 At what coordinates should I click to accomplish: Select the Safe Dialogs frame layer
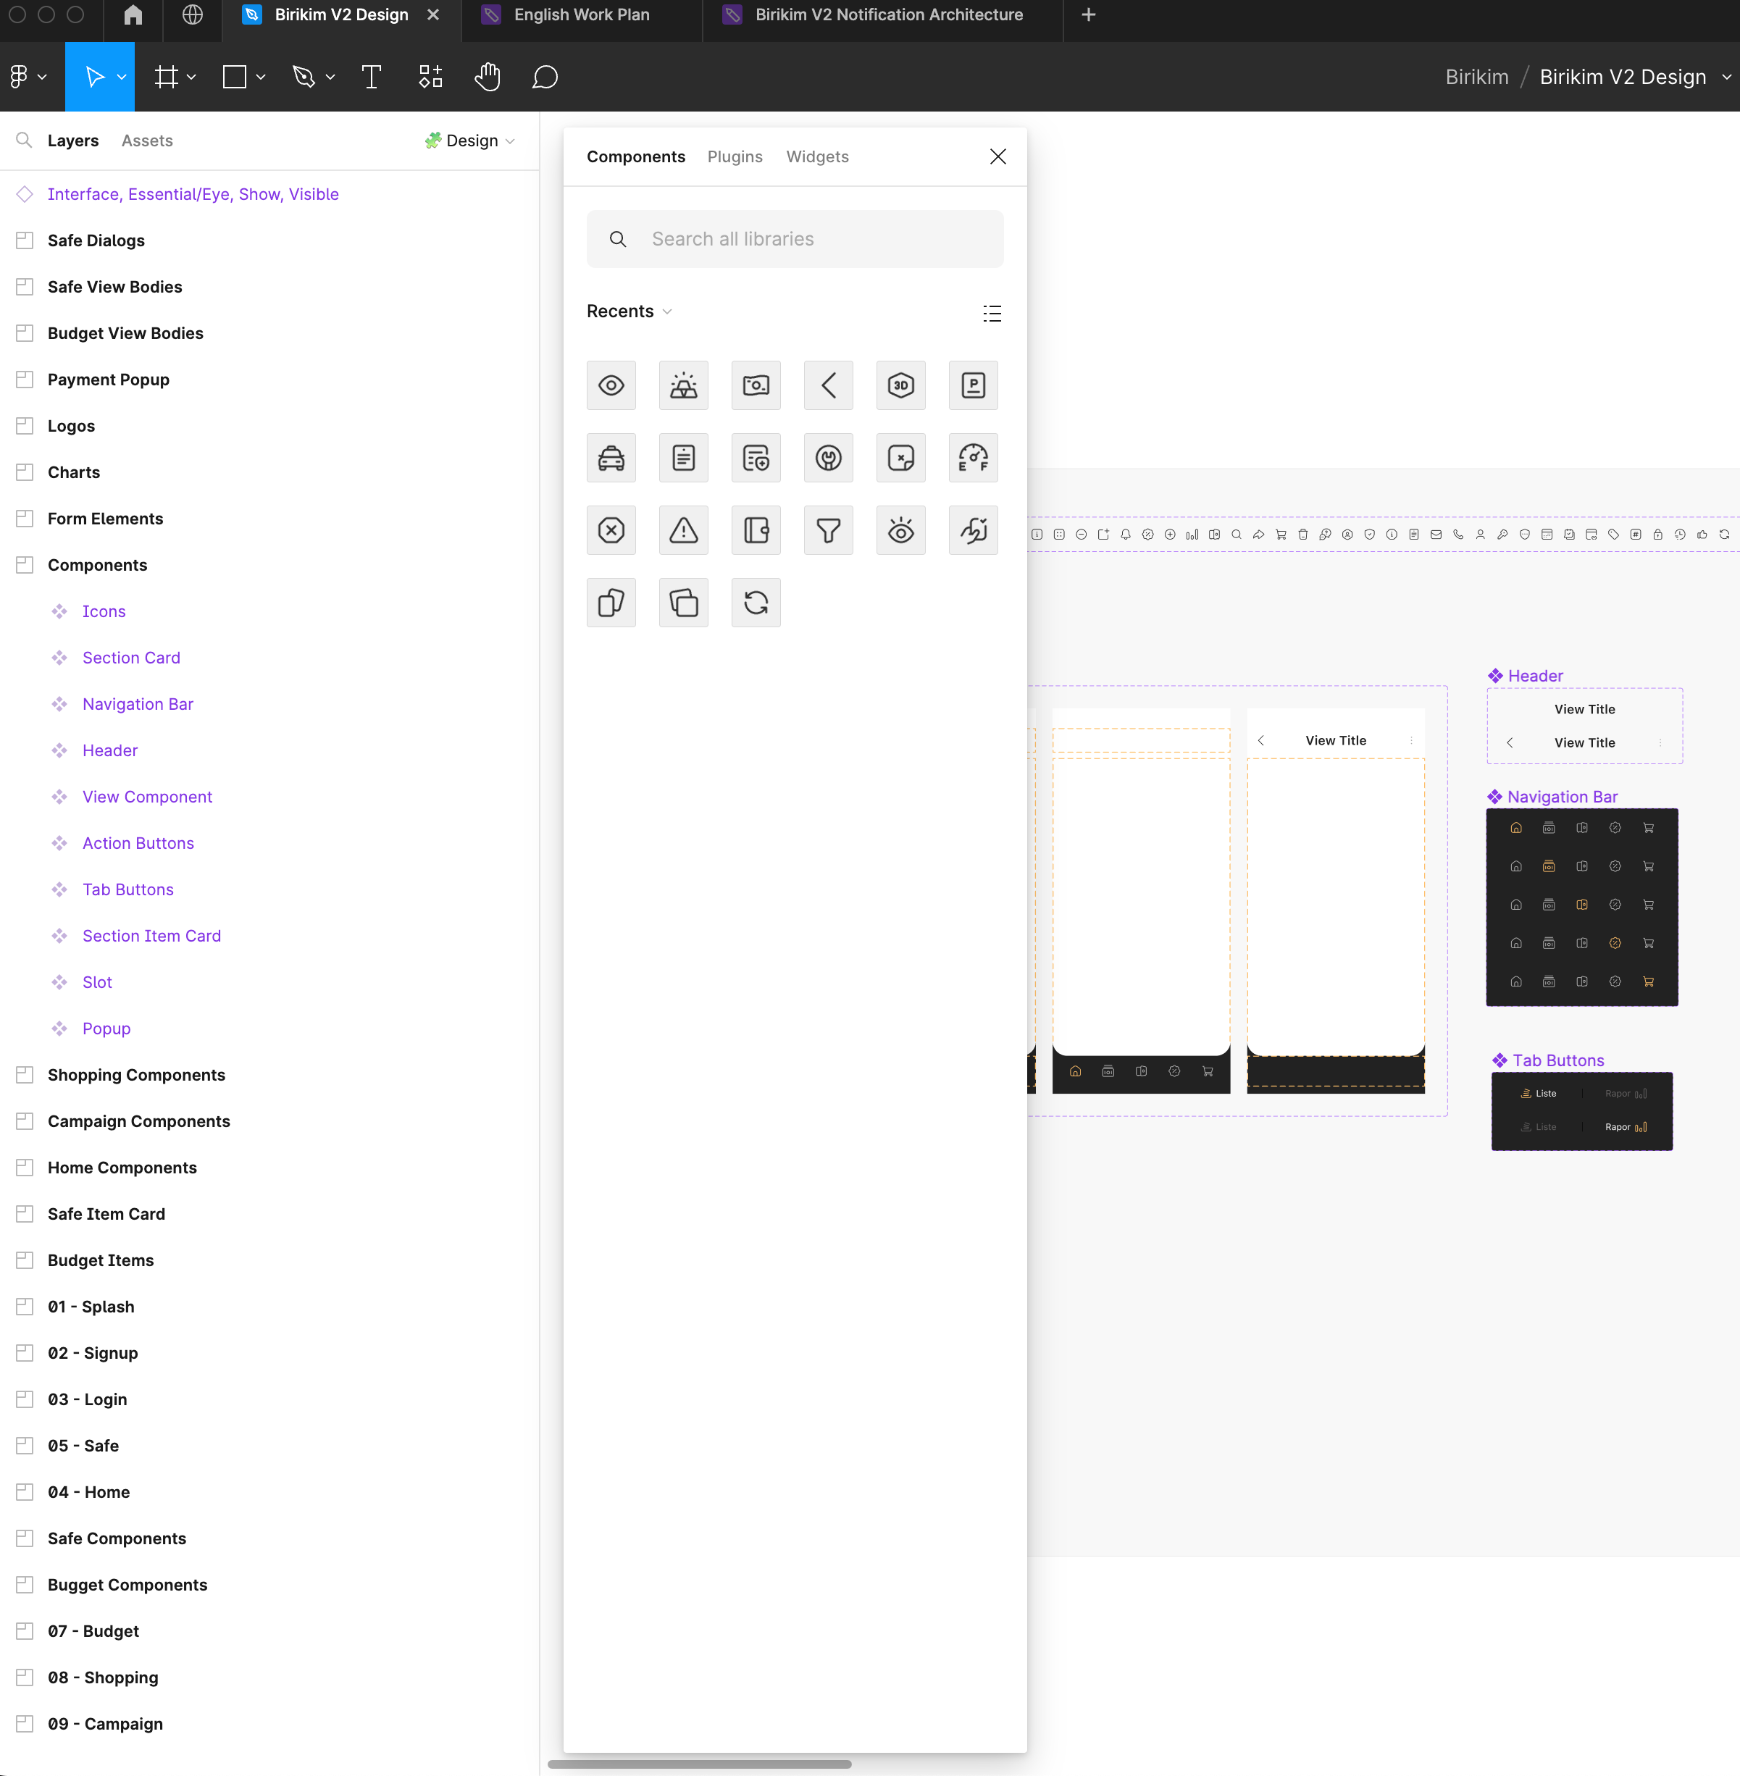point(96,240)
